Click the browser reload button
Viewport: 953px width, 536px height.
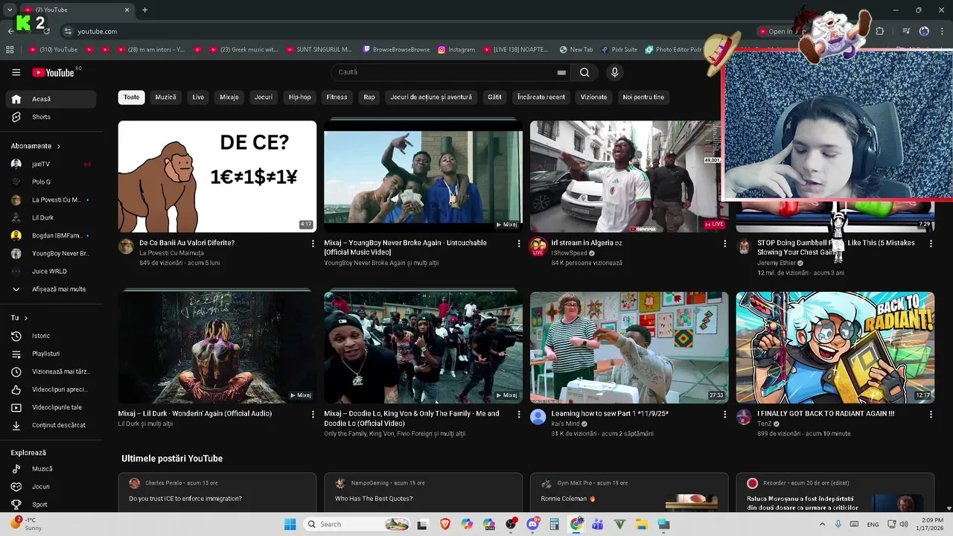(x=46, y=31)
